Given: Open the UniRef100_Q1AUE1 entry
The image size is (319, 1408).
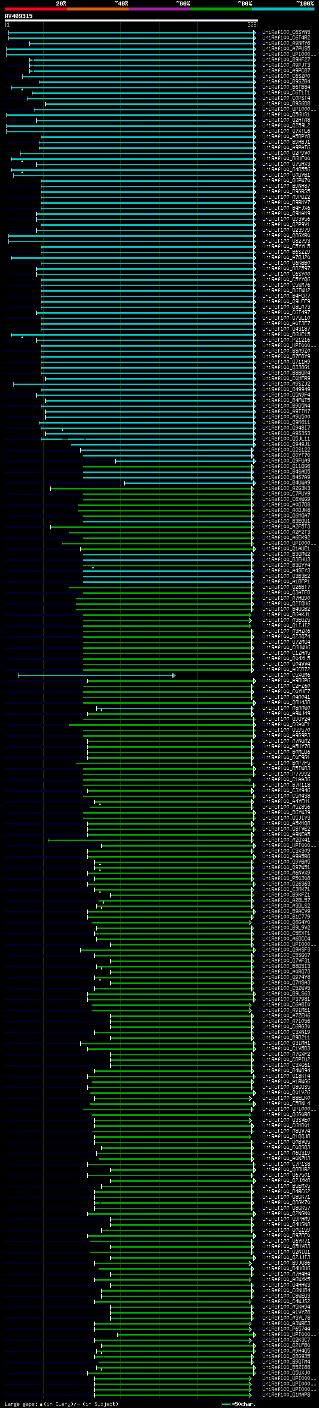Looking at the screenshot, I should (286, 549).
